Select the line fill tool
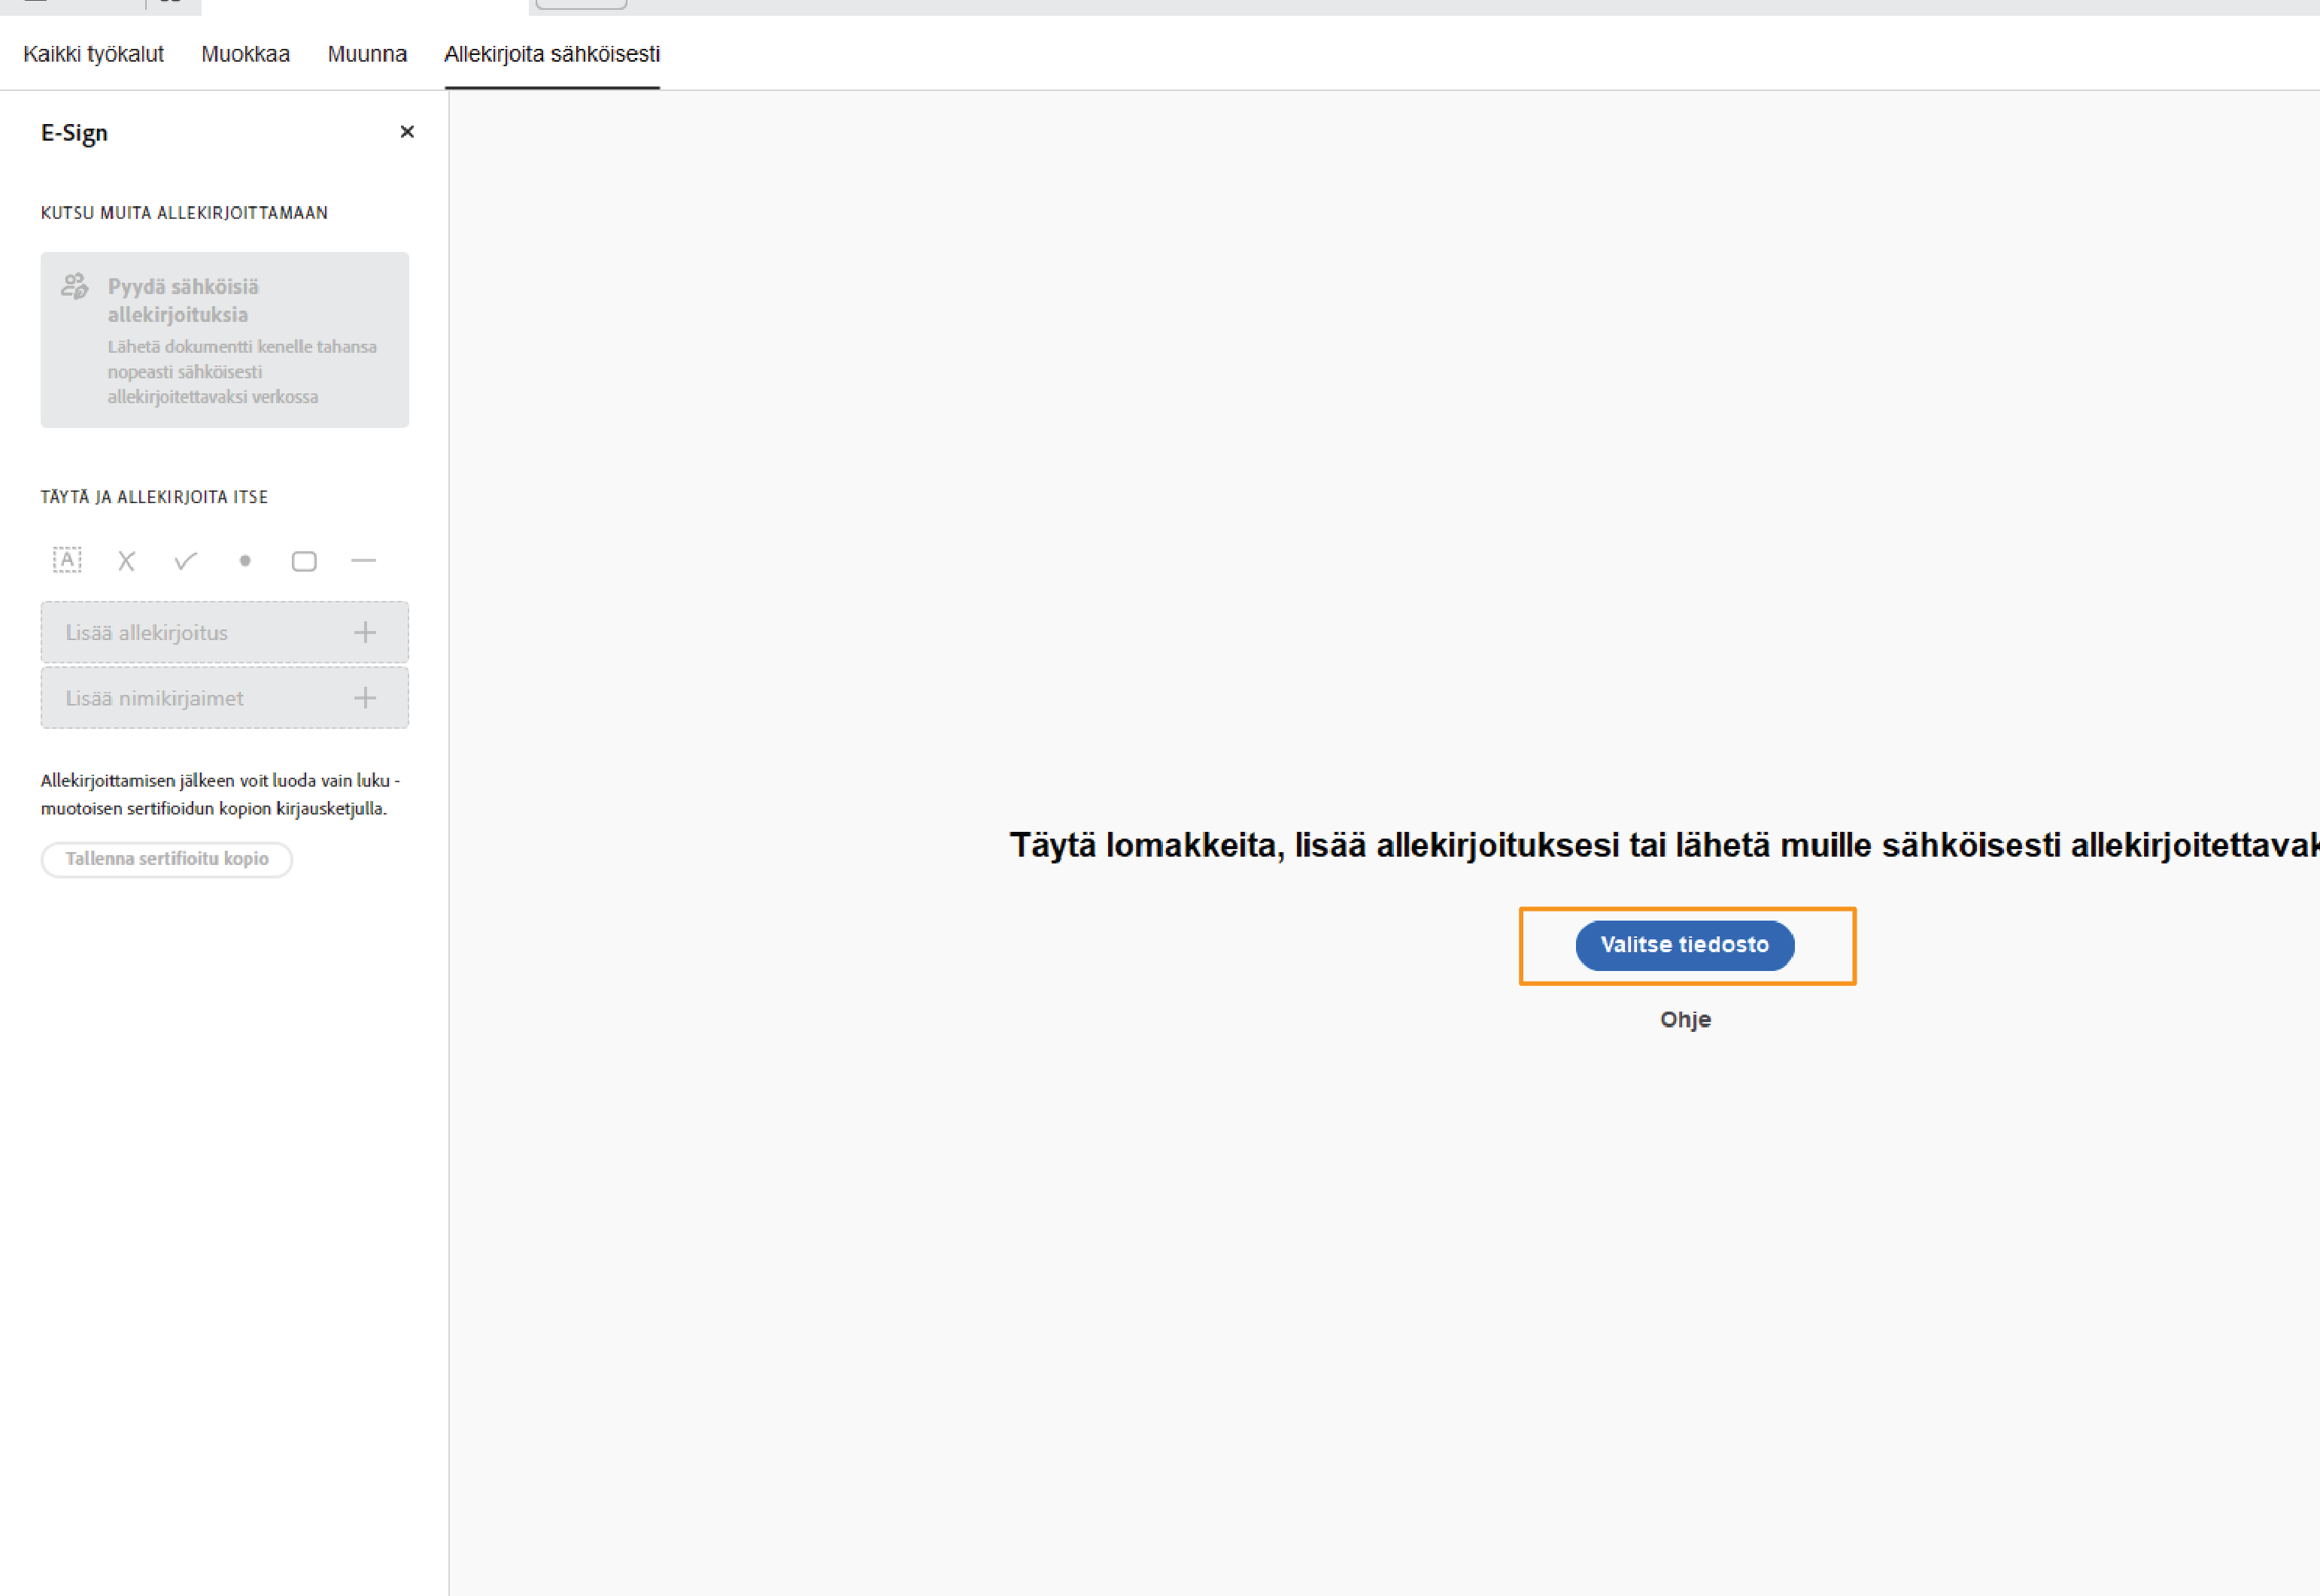The height and width of the screenshot is (1596, 2320). coord(364,561)
